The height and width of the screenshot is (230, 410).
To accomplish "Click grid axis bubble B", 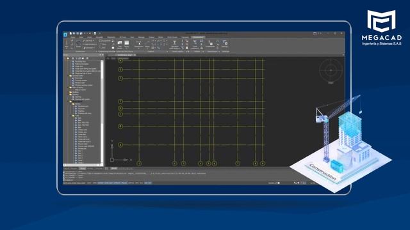I will pyautogui.click(x=120, y=126).
